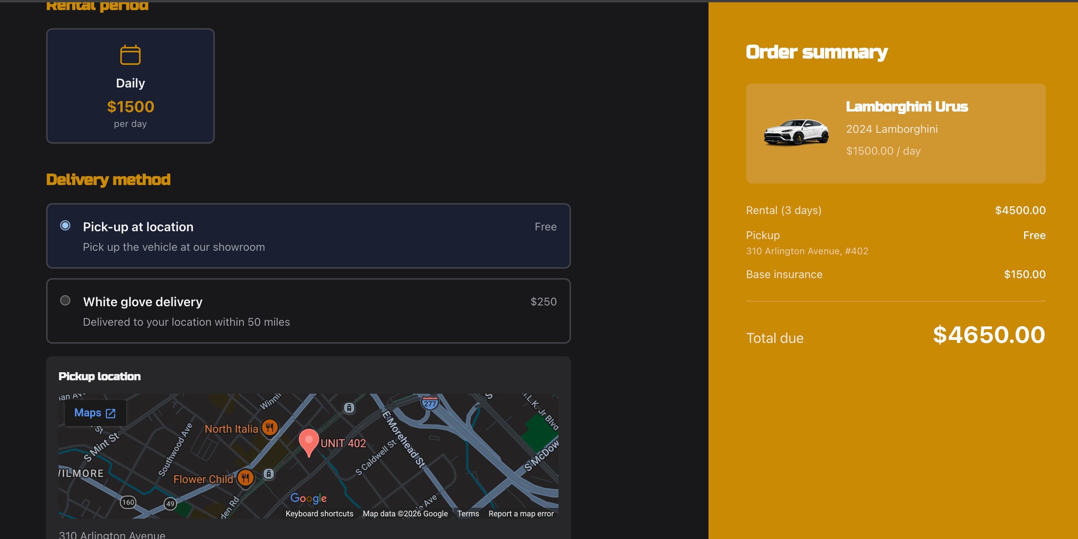Select the White glove delivery radio button
1078x539 pixels.
[x=65, y=300]
